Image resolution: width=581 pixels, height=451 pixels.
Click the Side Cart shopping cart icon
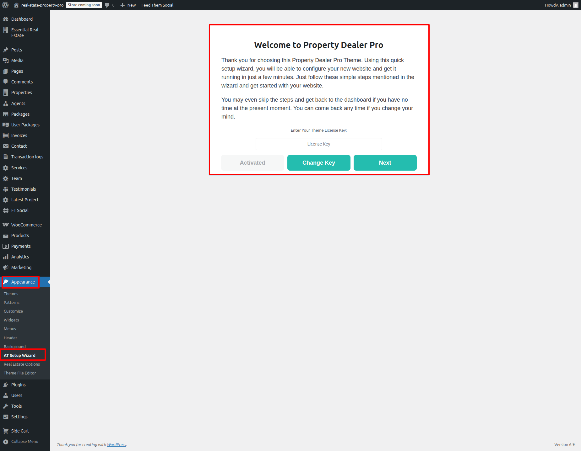[x=6, y=431]
